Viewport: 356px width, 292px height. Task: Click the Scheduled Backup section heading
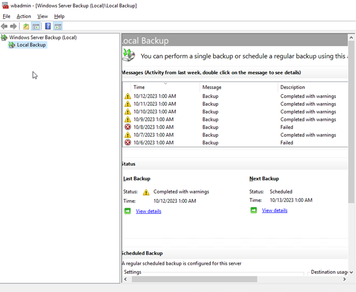[142, 253]
